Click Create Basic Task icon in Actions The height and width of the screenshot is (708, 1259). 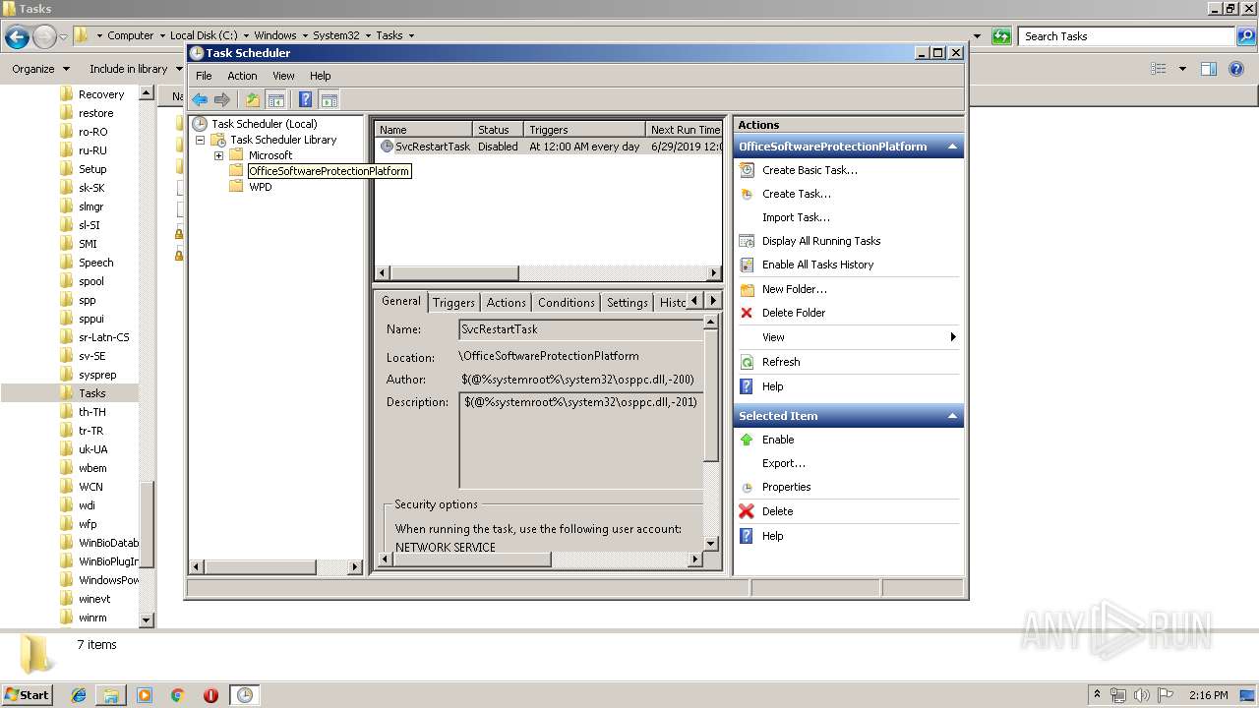pos(747,170)
